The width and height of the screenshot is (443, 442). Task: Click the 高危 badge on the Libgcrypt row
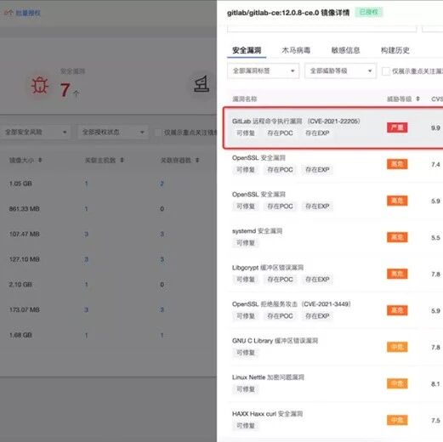tap(397, 274)
